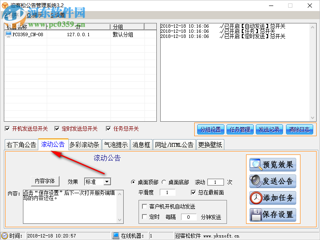The image size is (320, 240).
Task: Click the 每隔 minutes input field
Action: (x=189, y=217)
